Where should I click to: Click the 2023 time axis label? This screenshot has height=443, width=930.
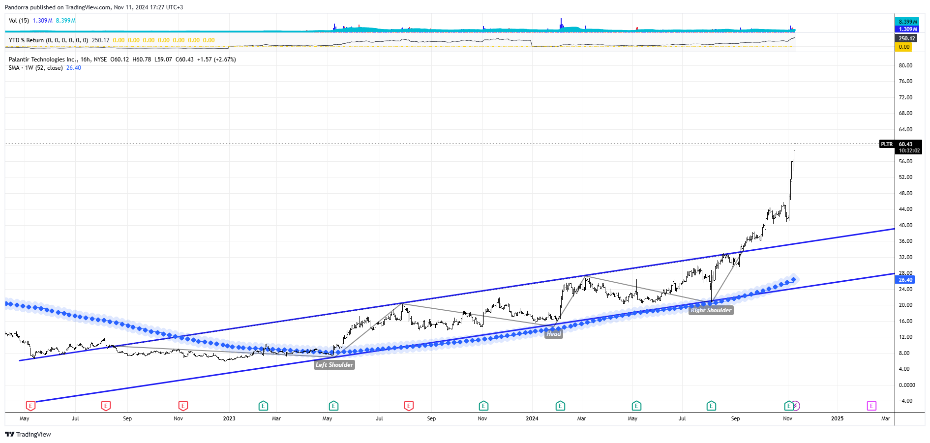pos(229,419)
